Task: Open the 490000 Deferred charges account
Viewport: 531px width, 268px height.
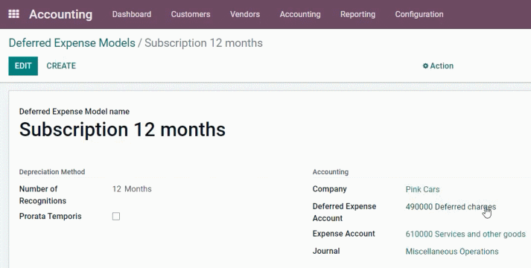Action: [451, 207]
